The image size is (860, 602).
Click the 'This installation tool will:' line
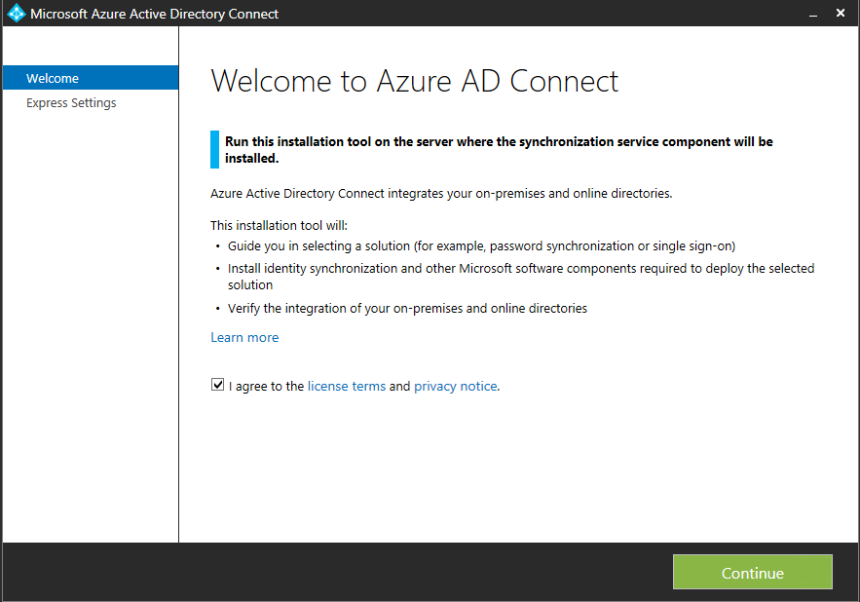click(280, 226)
